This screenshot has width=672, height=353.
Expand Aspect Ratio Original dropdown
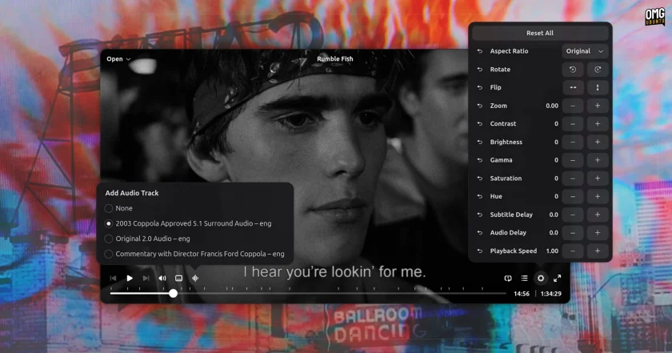pos(585,51)
